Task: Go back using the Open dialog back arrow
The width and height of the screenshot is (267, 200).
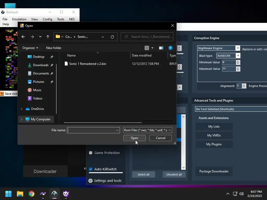Action: click(23, 37)
